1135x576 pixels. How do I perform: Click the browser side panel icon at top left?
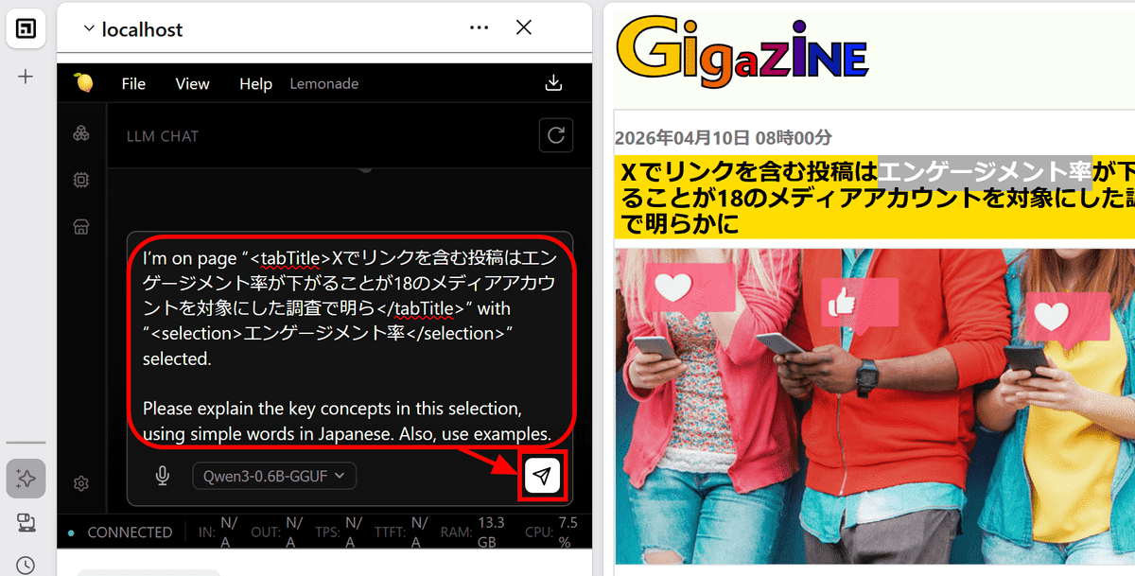tap(26, 29)
